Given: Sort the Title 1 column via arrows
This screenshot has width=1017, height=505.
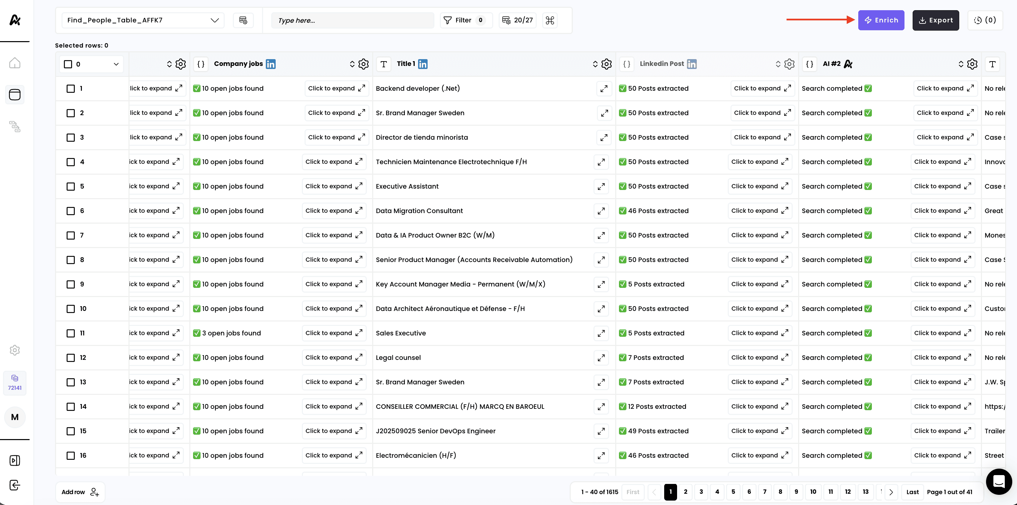Looking at the screenshot, I should (595, 64).
